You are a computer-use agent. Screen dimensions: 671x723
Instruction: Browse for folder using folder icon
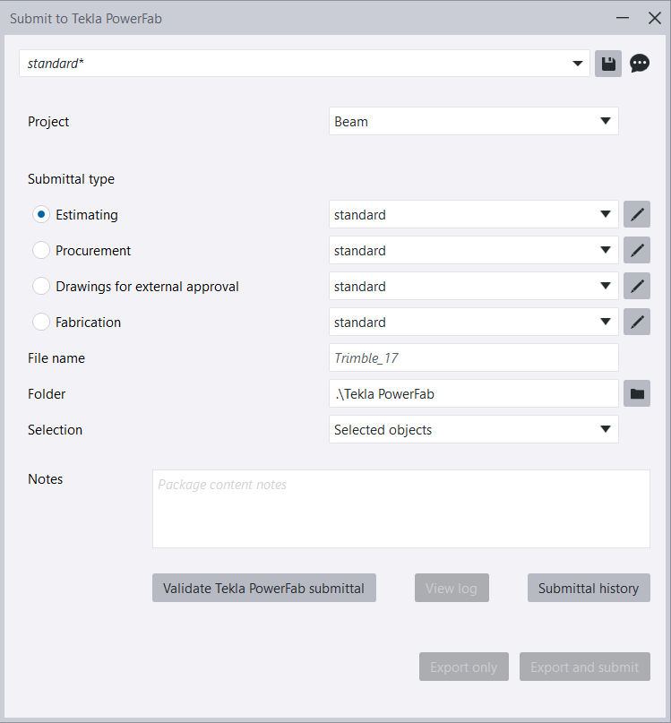(637, 393)
